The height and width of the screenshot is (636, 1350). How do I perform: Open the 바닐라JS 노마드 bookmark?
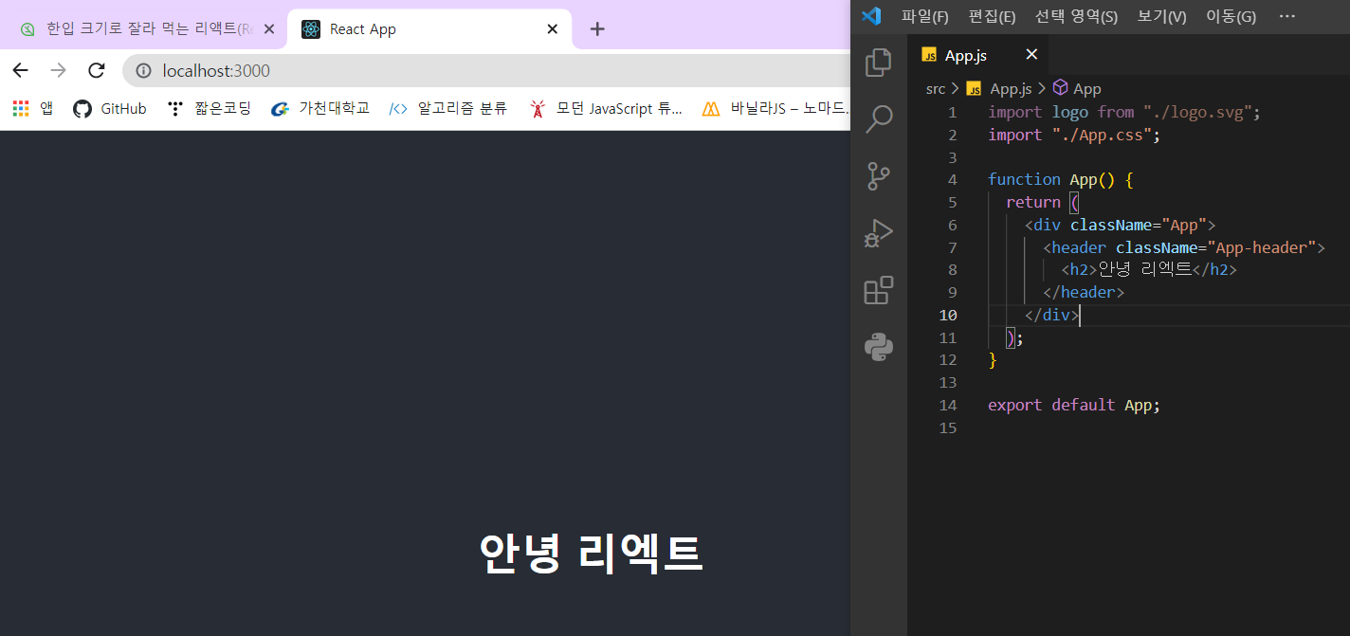click(x=775, y=109)
